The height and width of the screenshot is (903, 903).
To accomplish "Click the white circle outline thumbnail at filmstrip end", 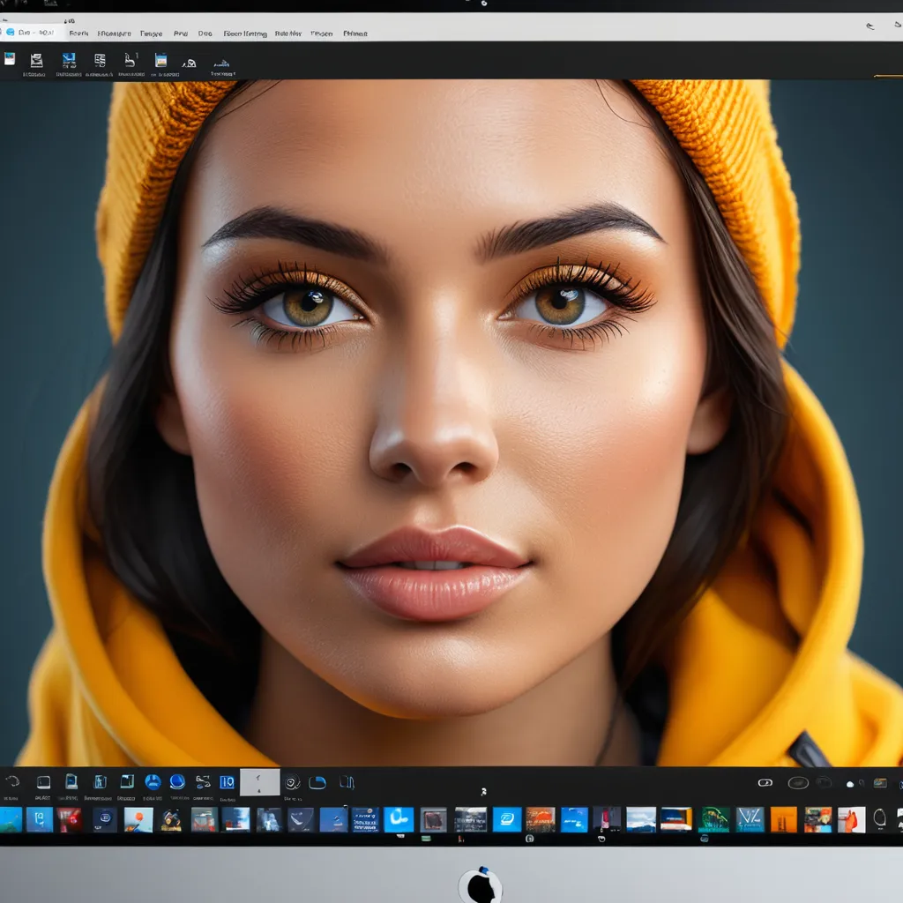I will pyautogui.click(x=879, y=817).
